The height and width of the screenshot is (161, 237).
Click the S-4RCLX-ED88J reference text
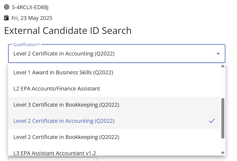click(x=30, y=7)
